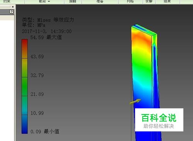Click the "43.69" legend value
This screenshot has width=193, height=141.
37,56
